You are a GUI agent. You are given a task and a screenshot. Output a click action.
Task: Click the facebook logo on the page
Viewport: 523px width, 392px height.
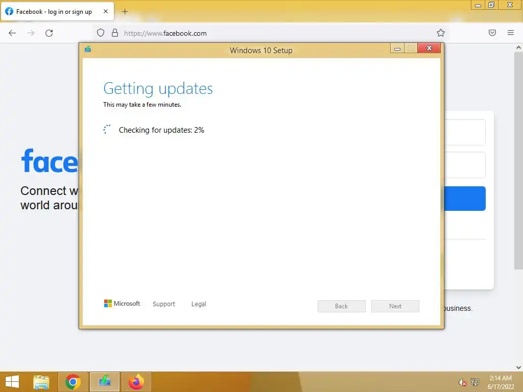[50, 161]
